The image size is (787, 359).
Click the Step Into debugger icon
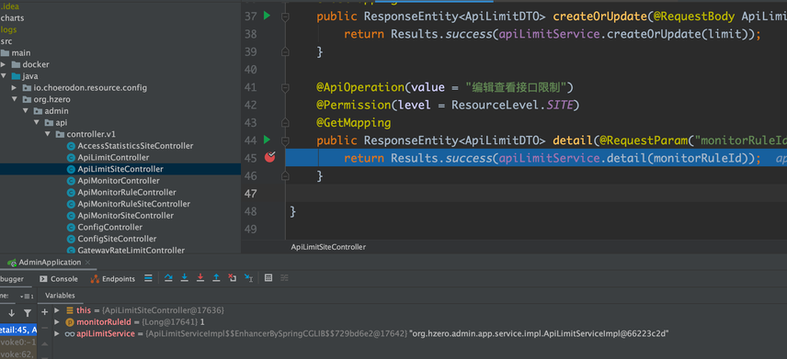(184, 278)
